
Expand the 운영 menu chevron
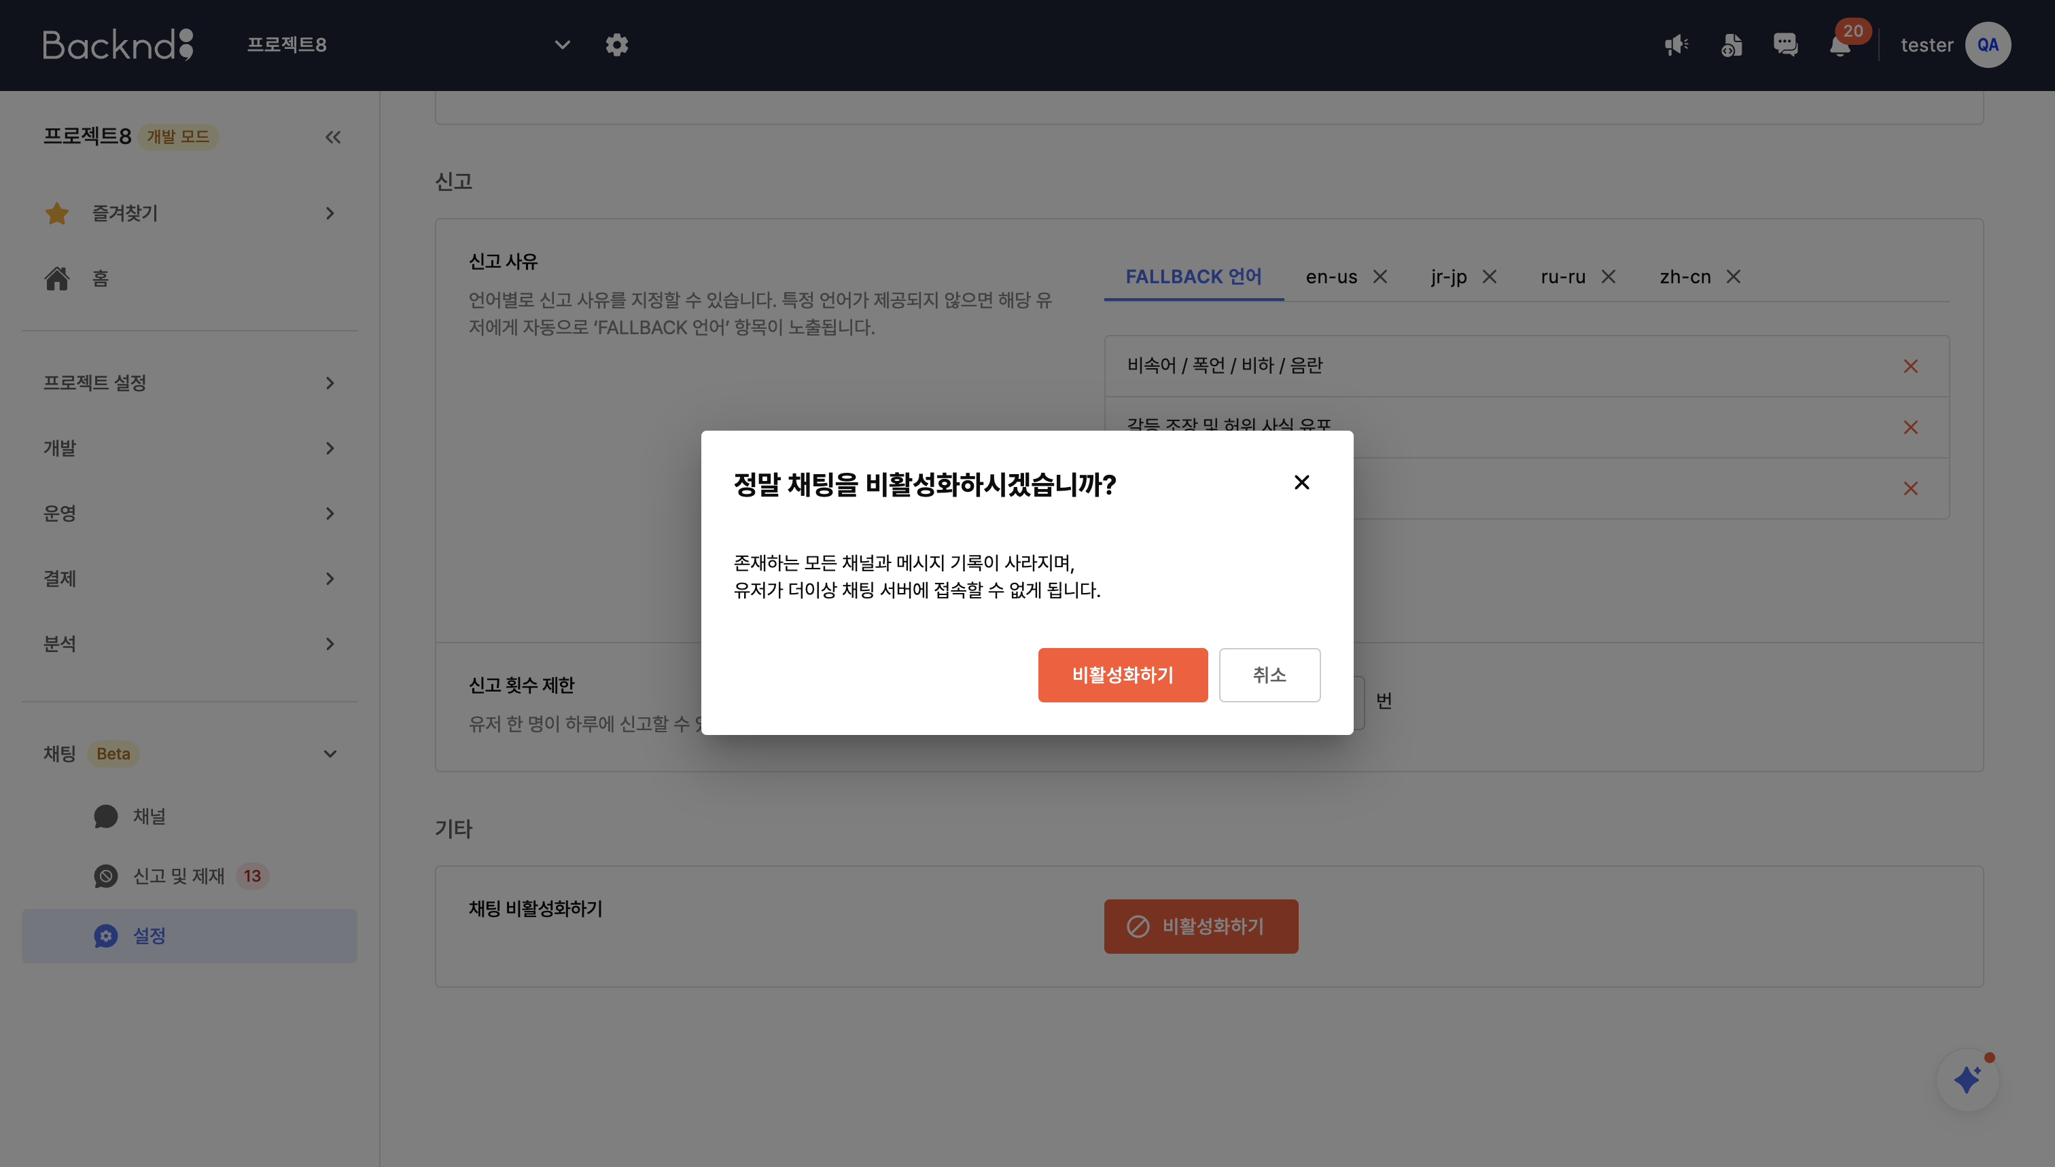click(x=330, y=514)
